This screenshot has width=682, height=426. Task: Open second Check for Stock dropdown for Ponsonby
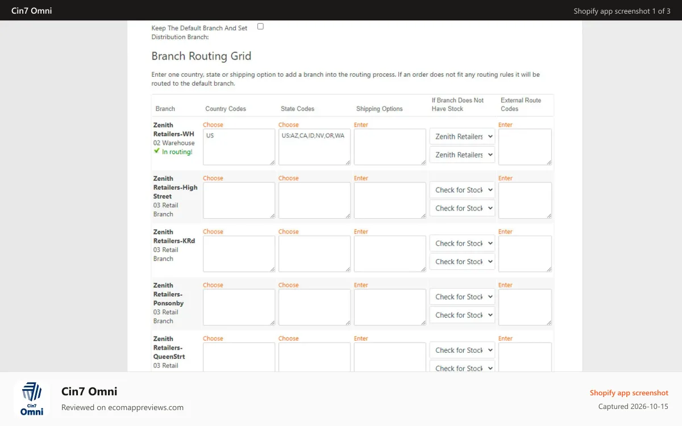click(462, 315)
